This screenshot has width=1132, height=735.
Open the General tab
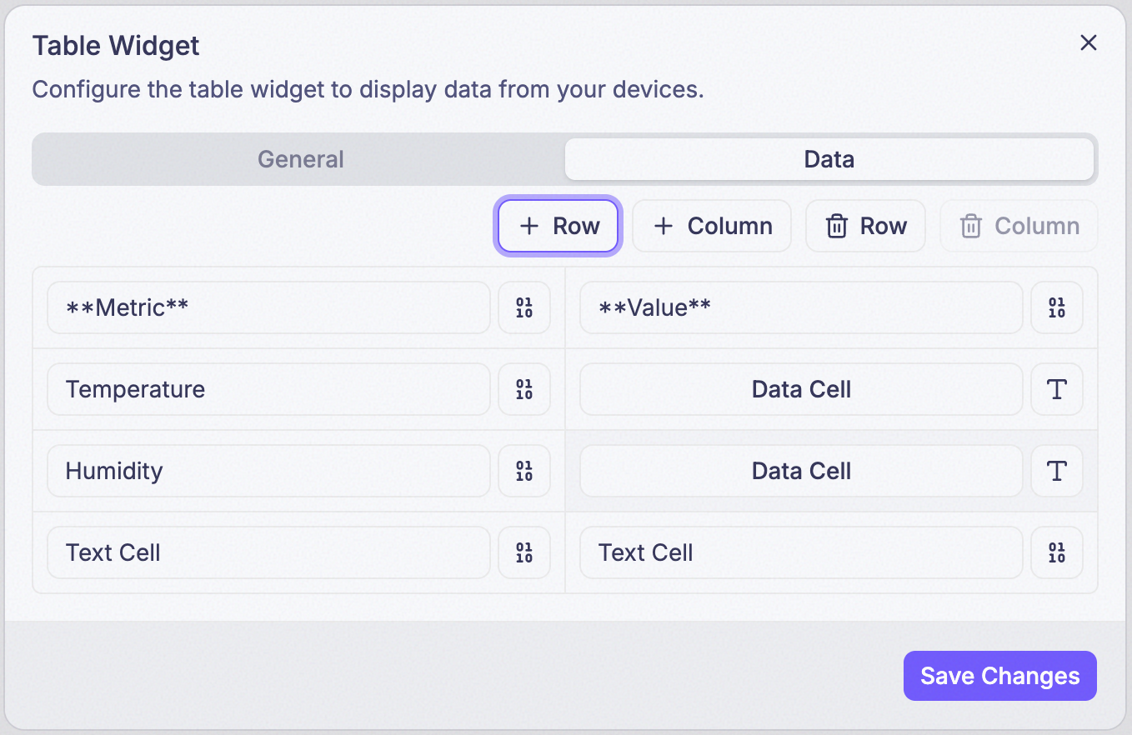point(300,159)
